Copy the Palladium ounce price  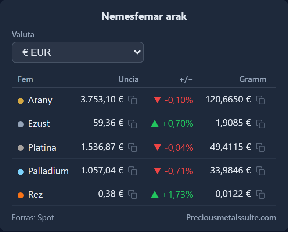point(133,171)
